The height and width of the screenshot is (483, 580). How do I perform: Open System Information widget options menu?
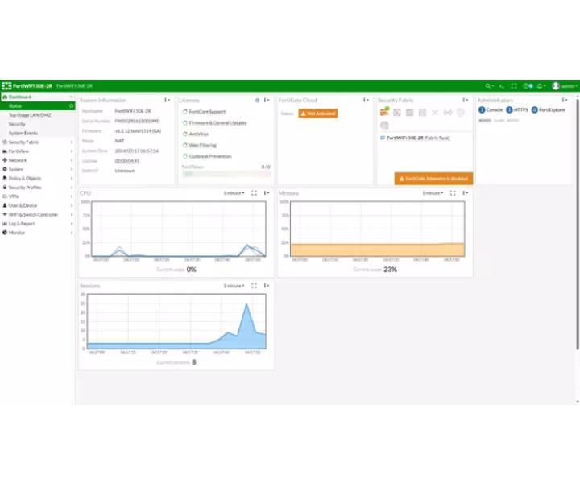[x=168, y=100]
